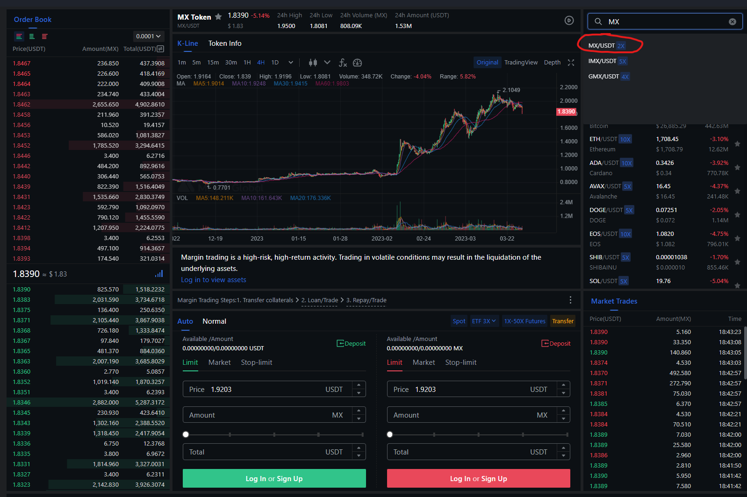The width and height of the screenshot is (747, 497).
Task: Open the ETF 3X dropdown
Action: [x=484, y=321]
